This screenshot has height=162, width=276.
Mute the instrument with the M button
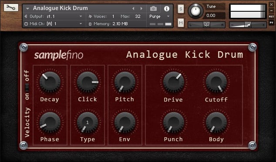pyautogui.click(x=181, y=23)
